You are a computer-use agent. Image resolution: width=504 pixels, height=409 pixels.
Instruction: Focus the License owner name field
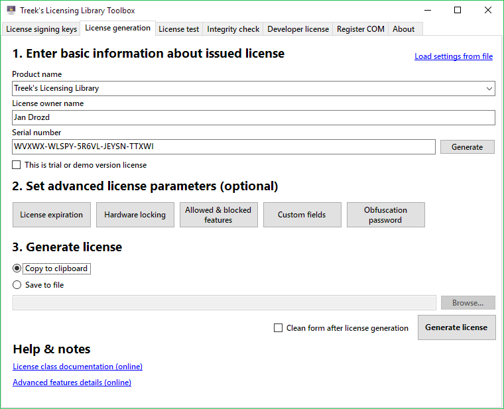[x=253, y=117]
